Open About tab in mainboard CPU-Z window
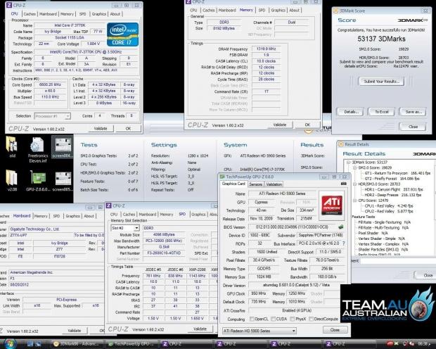This screenshot has width=436, height=349. [89, 216]
